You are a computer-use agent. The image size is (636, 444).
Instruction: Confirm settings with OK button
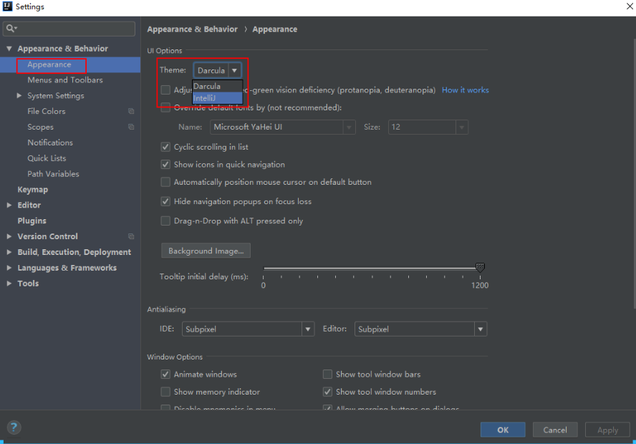coord(503,430)
